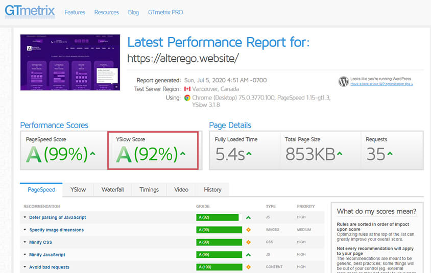The image size is (431, 273).
Task: Click Specify image dimensions A (99) grade bar
Action: point(219,230)
